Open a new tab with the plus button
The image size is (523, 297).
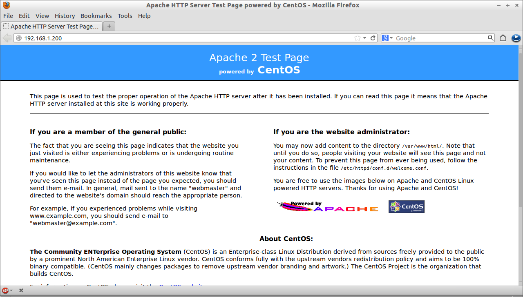click(109, 26)
